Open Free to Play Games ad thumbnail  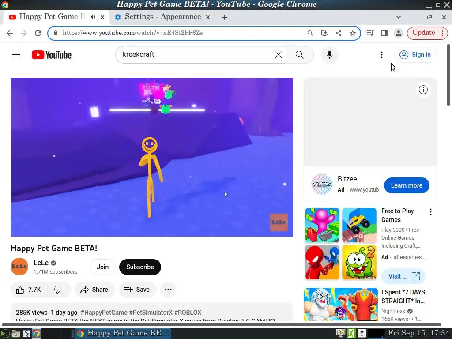point(341,244)
